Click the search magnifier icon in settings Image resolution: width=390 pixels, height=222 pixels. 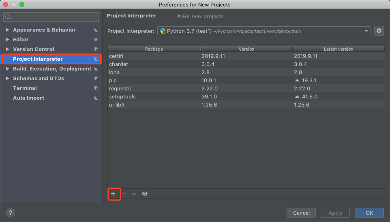pyautogui.click(x=8, y=17)
